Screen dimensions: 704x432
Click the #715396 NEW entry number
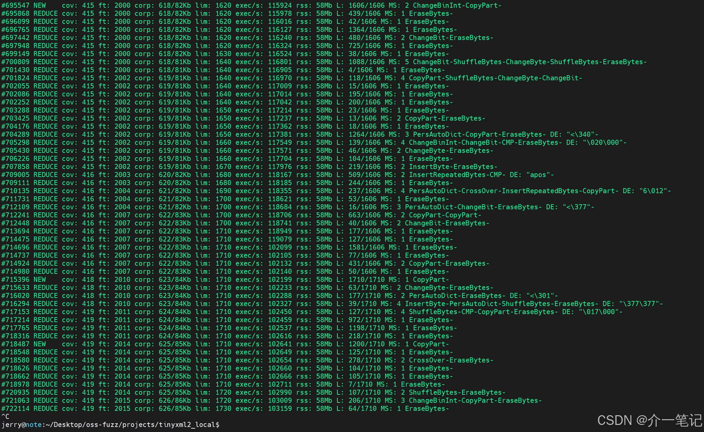pyautogui.click(x=15, y=279)
